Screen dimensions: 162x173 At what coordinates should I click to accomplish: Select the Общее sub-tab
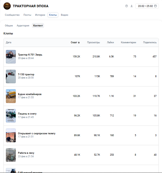click(9, 26)
